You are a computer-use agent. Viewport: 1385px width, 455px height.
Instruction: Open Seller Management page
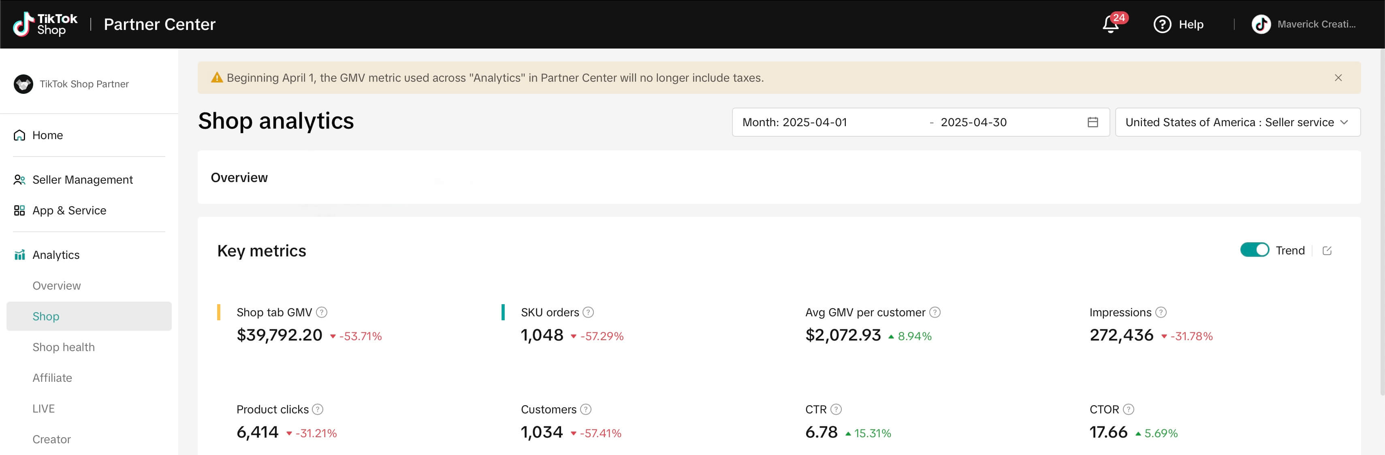coord(82,180)
